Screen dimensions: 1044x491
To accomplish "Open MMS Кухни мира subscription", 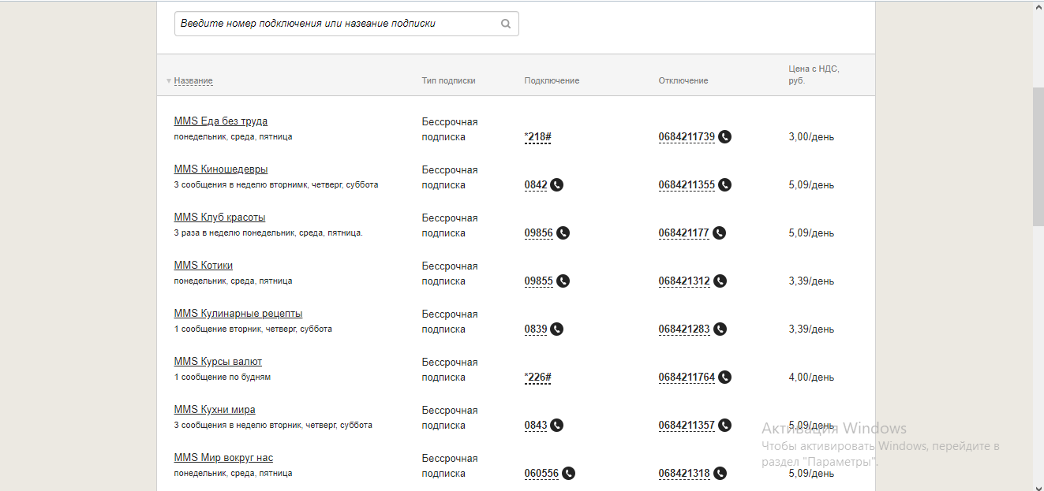I will (215, 410).
